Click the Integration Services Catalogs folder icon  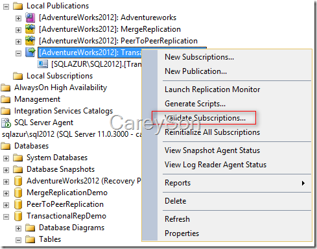click(x=5, y=111)
